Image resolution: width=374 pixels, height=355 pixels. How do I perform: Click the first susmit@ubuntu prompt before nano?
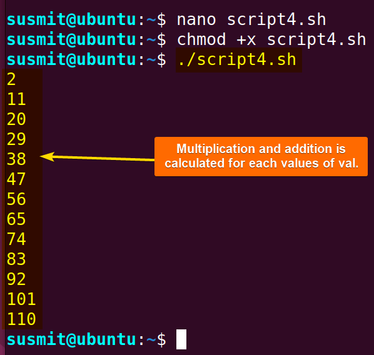[x=86, y=20]
